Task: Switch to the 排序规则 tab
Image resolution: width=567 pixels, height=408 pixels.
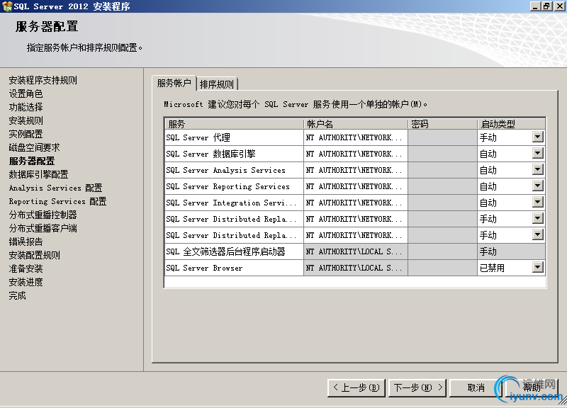Action: [x=217, y=84]
